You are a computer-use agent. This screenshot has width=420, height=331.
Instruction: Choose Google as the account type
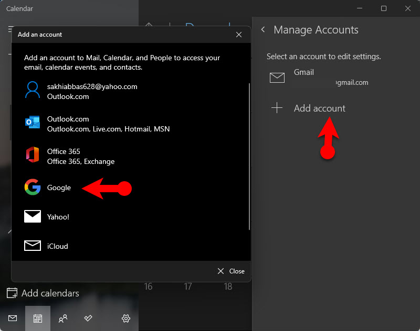59,187
